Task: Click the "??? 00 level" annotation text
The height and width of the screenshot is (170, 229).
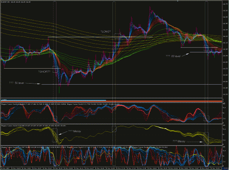Action: (173, 56)
